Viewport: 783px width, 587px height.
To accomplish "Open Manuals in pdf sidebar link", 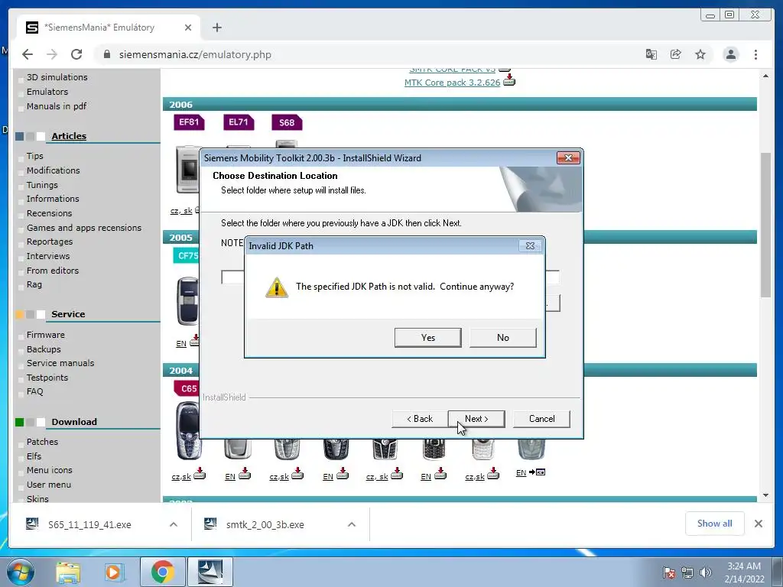I will (57, 106).
